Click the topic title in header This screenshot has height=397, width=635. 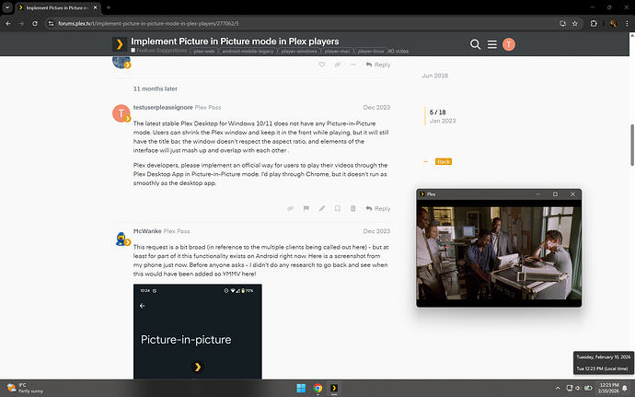click(235, 41)
